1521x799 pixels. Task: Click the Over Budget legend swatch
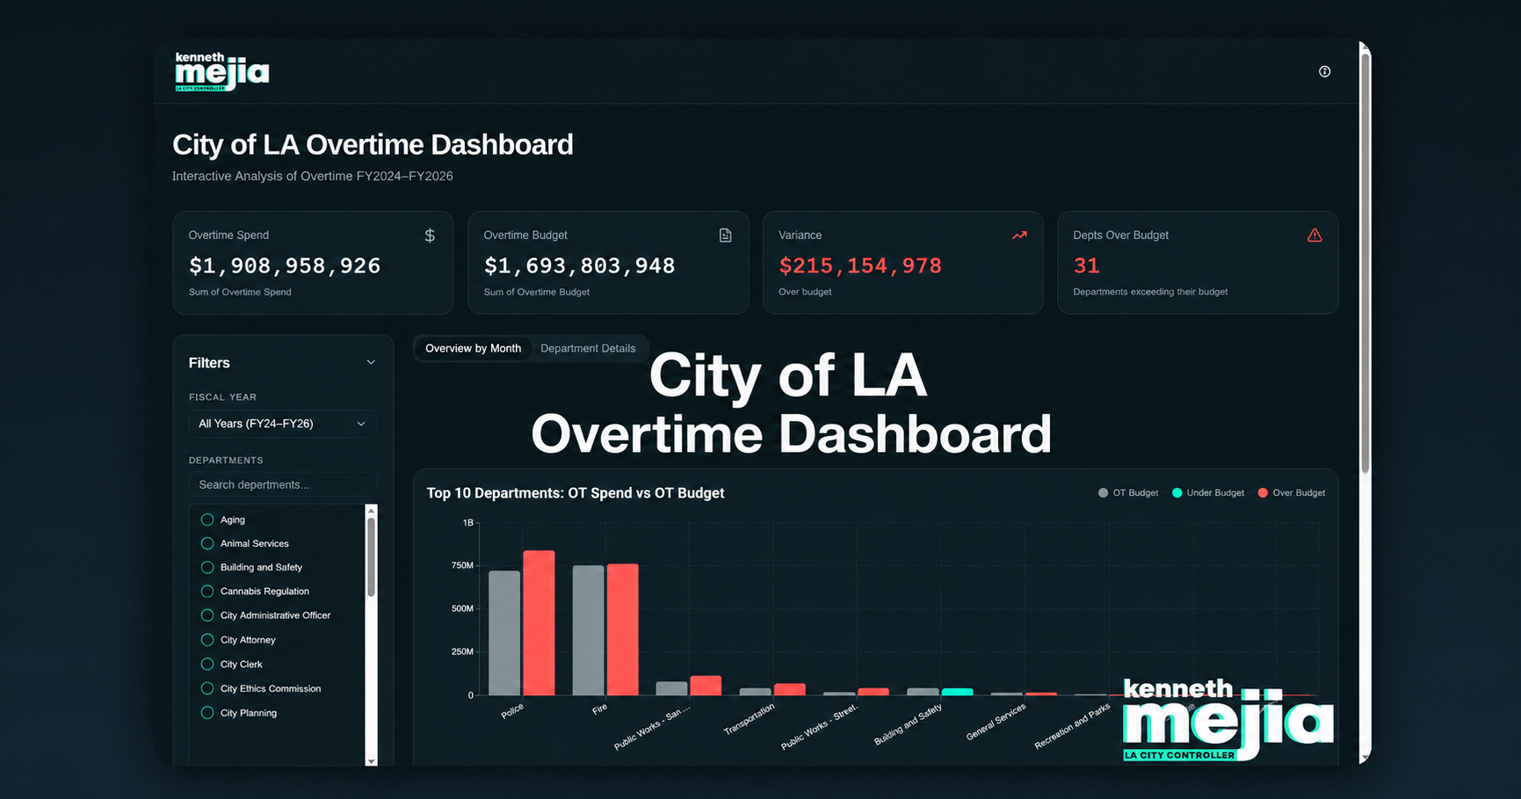[x=1263, y=493]
